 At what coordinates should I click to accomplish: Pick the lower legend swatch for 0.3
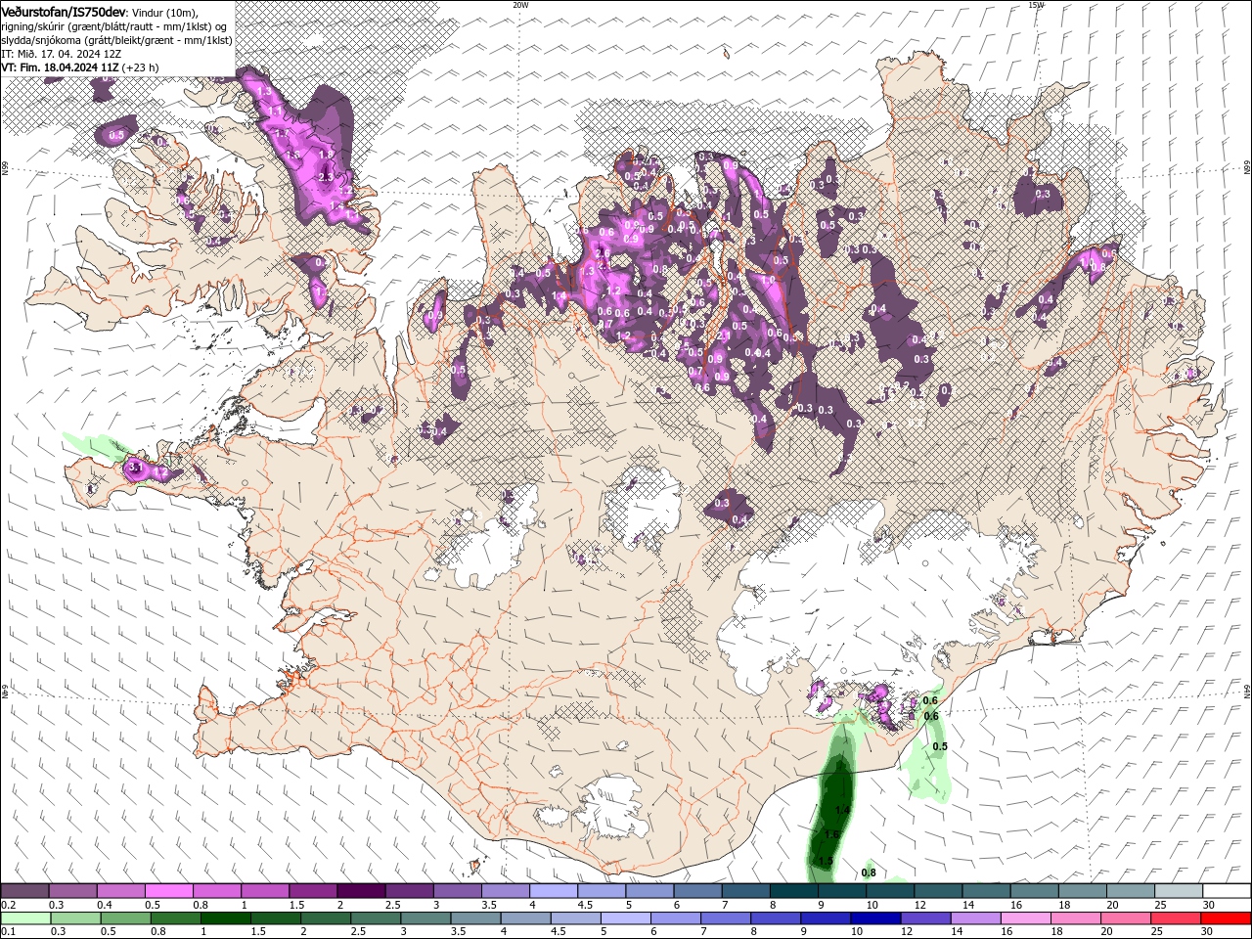pyautogui.click(x=75, y=918)
